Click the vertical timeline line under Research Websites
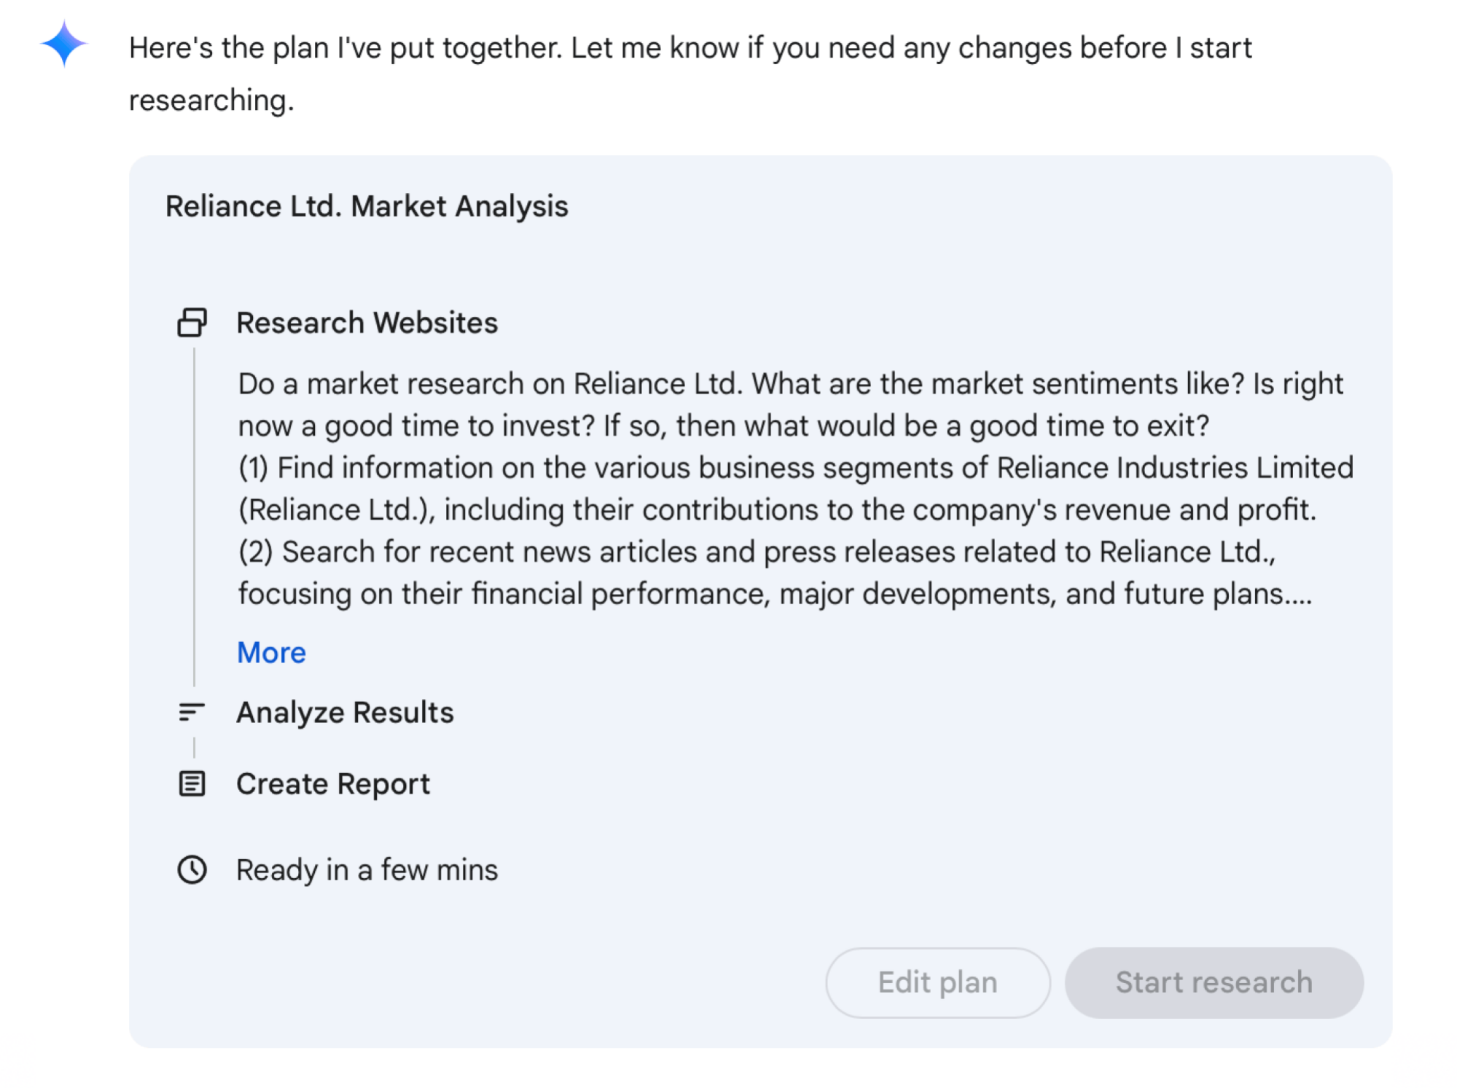 194,517
